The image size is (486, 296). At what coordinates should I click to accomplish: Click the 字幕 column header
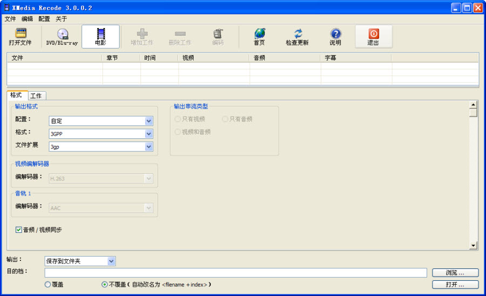[356, 58]
